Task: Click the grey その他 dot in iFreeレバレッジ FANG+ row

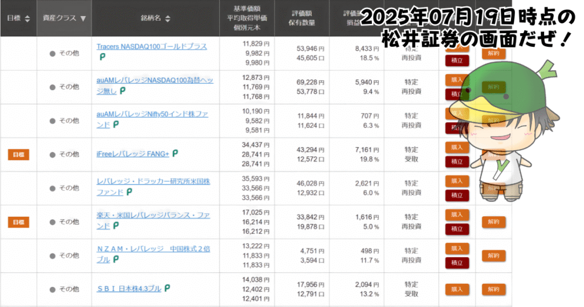Action: [52, 155]
